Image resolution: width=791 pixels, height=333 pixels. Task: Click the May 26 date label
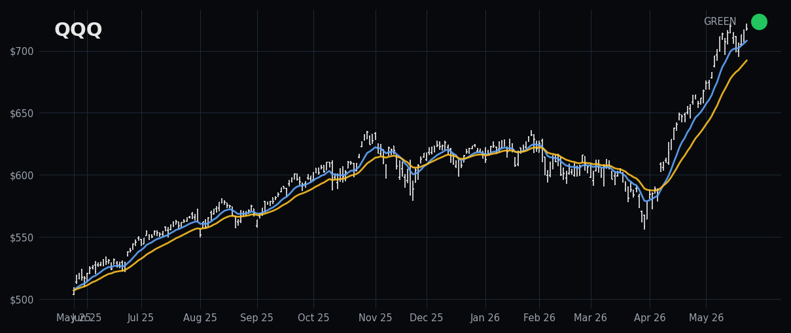tap(707, 318)
